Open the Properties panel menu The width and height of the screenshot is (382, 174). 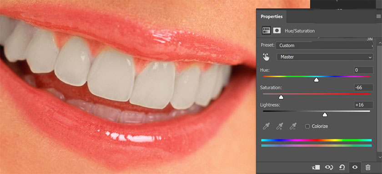pos(378,16)
